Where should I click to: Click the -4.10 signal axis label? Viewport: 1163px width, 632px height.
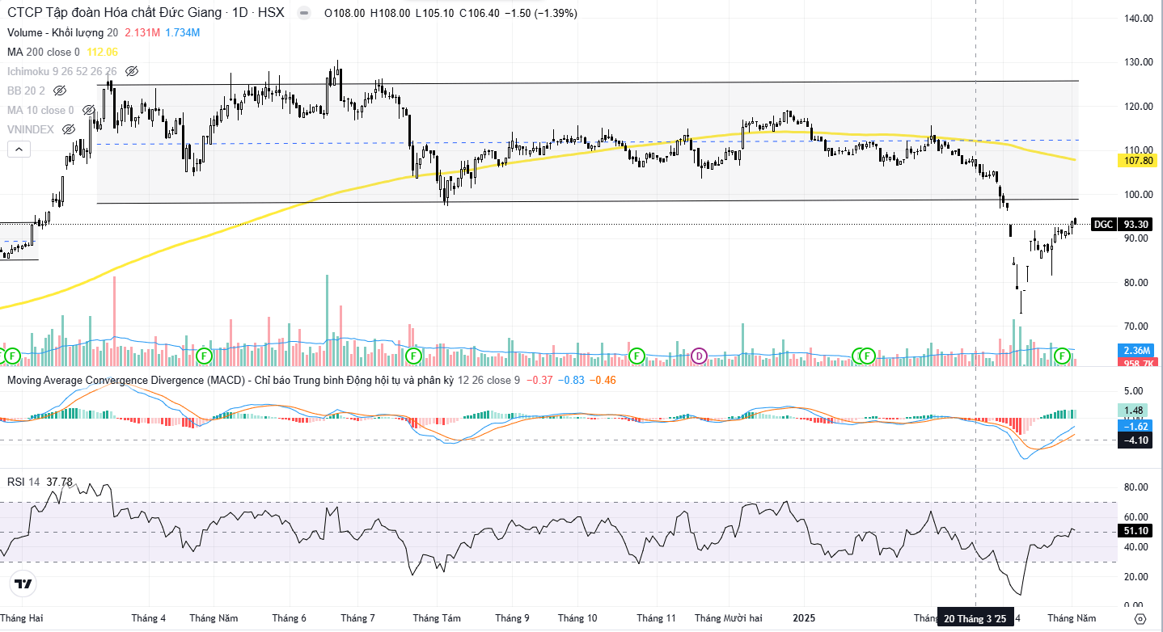tap(1136, 440)
